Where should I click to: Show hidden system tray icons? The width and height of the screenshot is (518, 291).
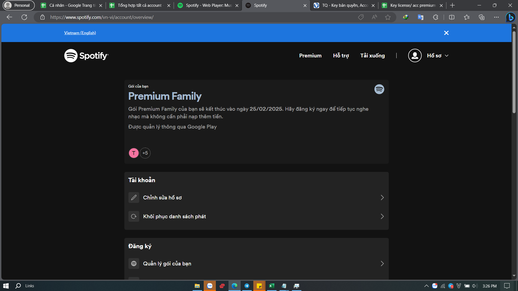click(x=426, y=286)
